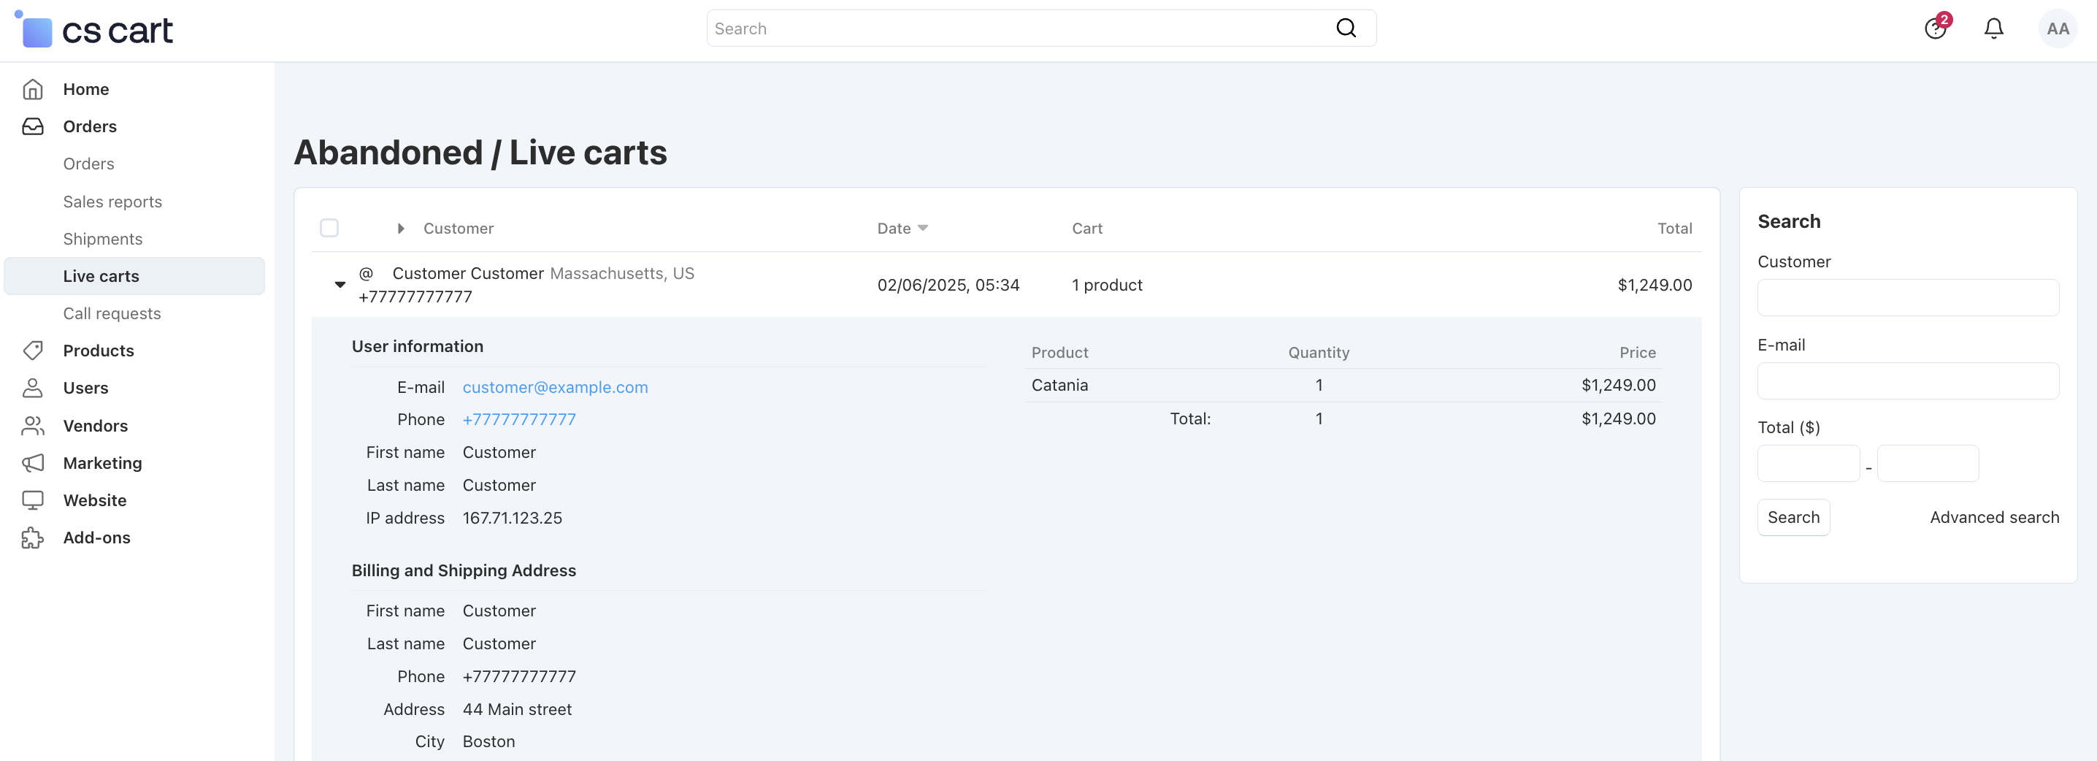The image size is (2097, 761).
Task: Focus the E-mail search input field
Action: tap(1907, 380)
